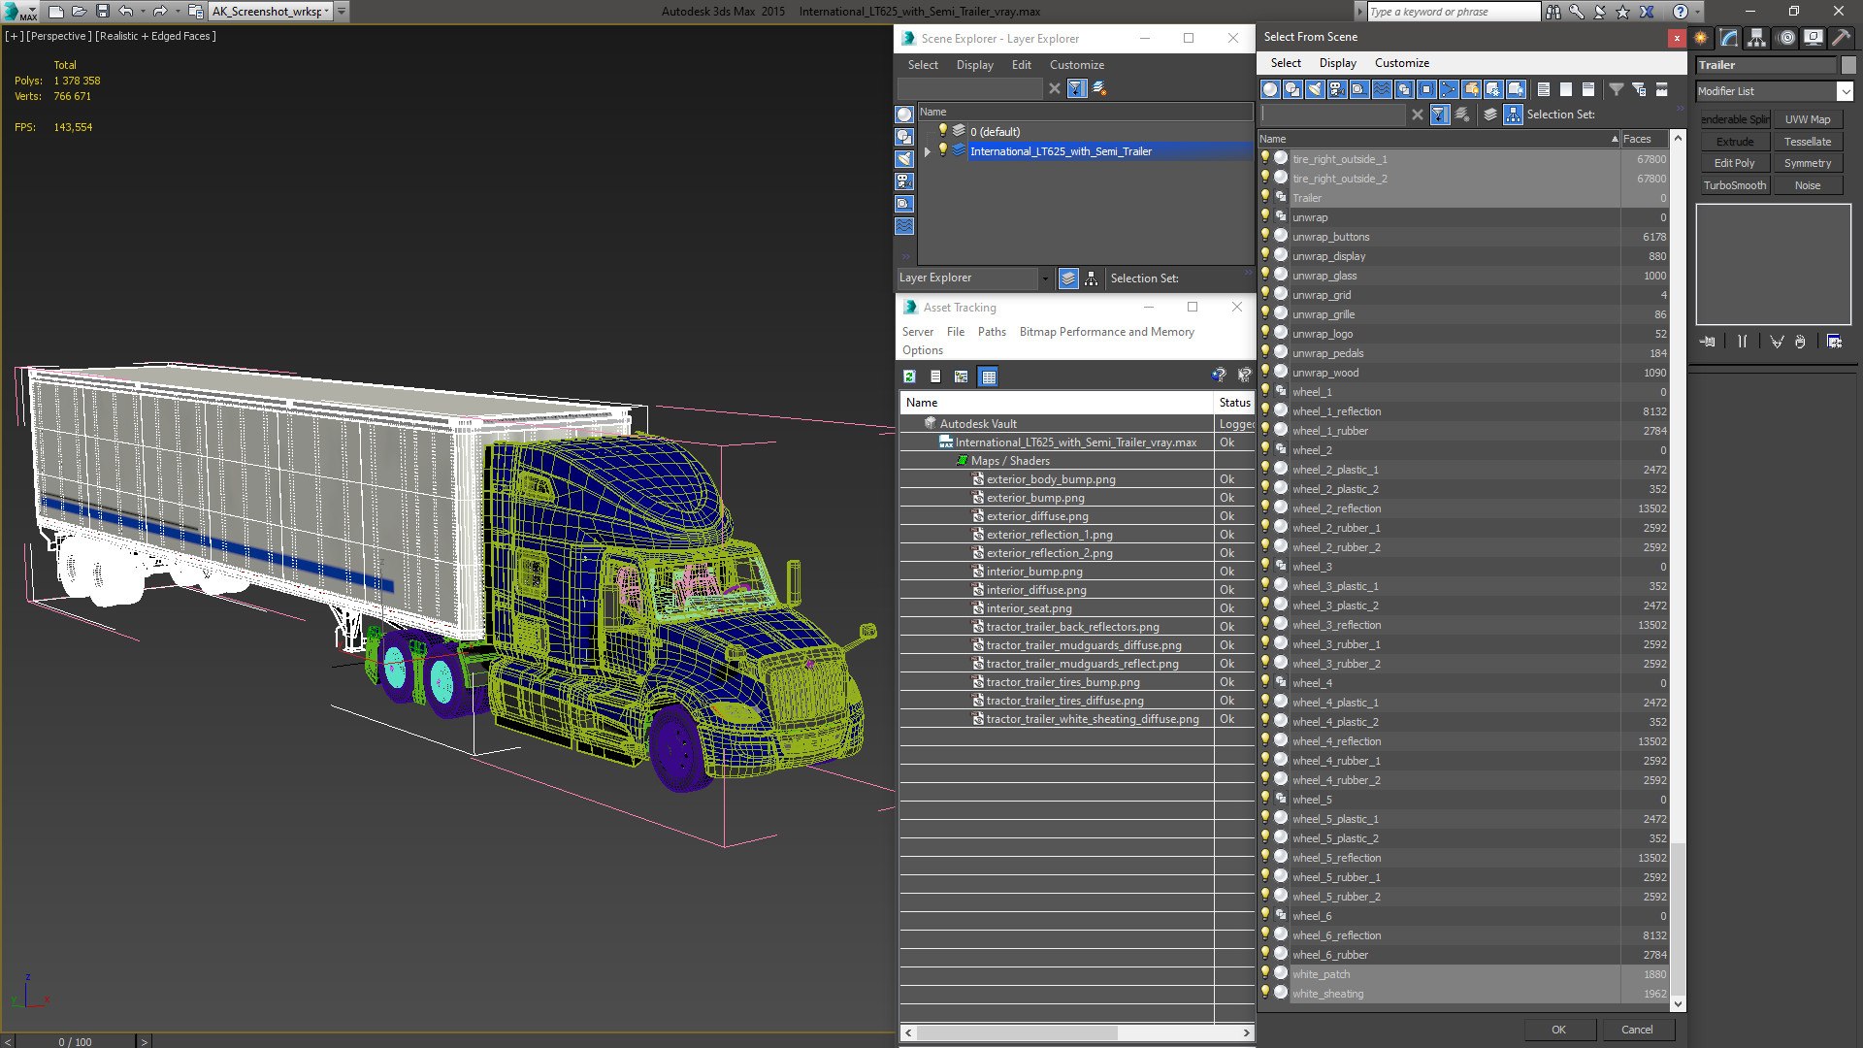Screen dimensions: 1863x1048
Task: Apply Edit Poly modifier button
Action: (x=1735, y=163)
